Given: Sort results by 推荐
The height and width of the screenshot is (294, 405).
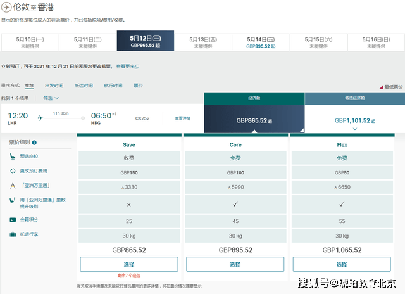Looking at the screenshot, I should pos(29,86).
